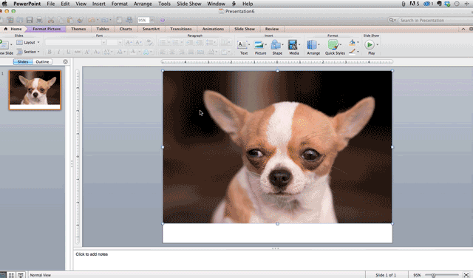Open the Help menu
Viewport: 473px width, 278px height.
[248, 4]
